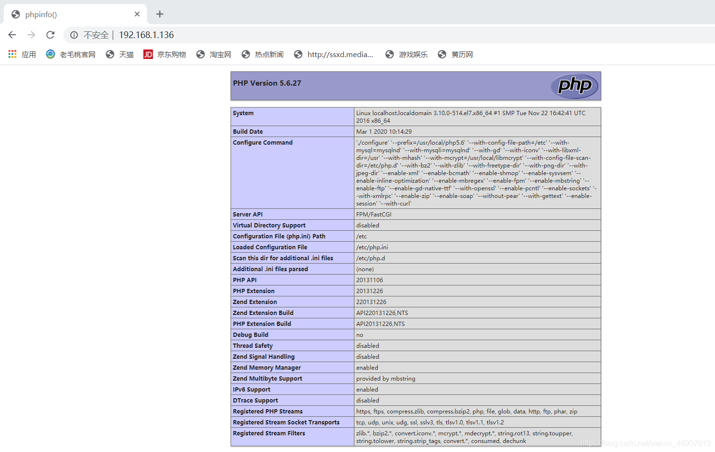
Task: Click the Registered Stream Filters label
Action: tap(269, 433)
